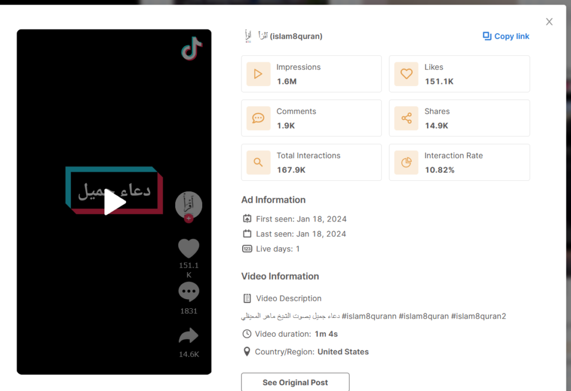Click the Interaction Rate pie icon
This screenshot has width=571, height=391.
[x=406, y=163]
